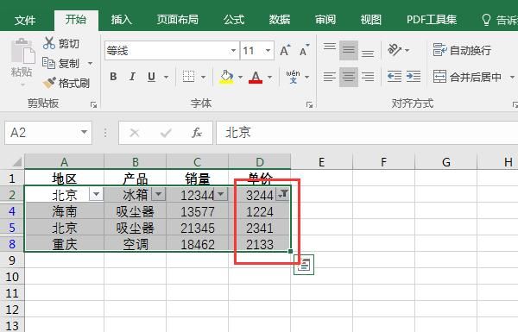Viewport: 518px width, 332px height.
Task: Click the text orientation icon
Action: click(395, 50)
